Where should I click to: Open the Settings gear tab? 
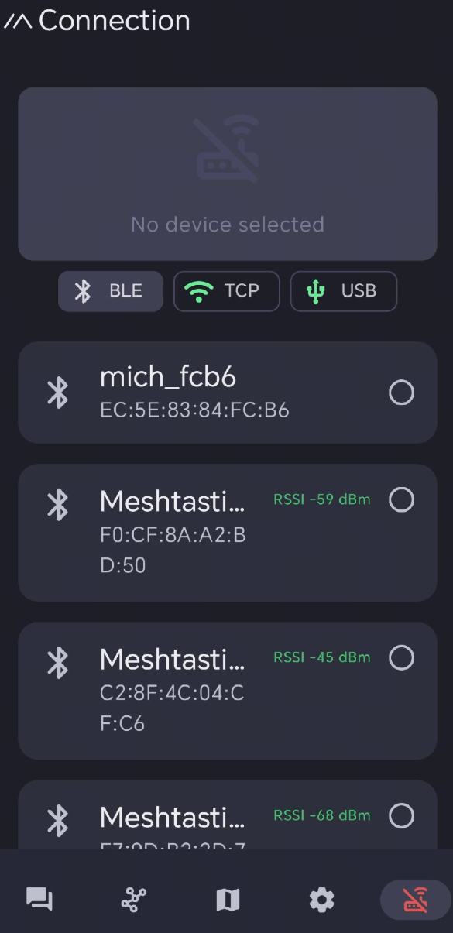click(321, 900)
